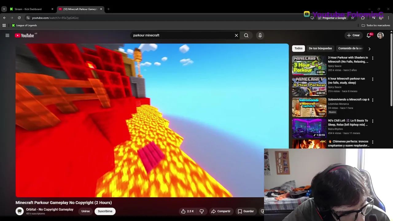Screen dimensions: 393x221
Task: View site information icon in address bar
Action: 28,18
